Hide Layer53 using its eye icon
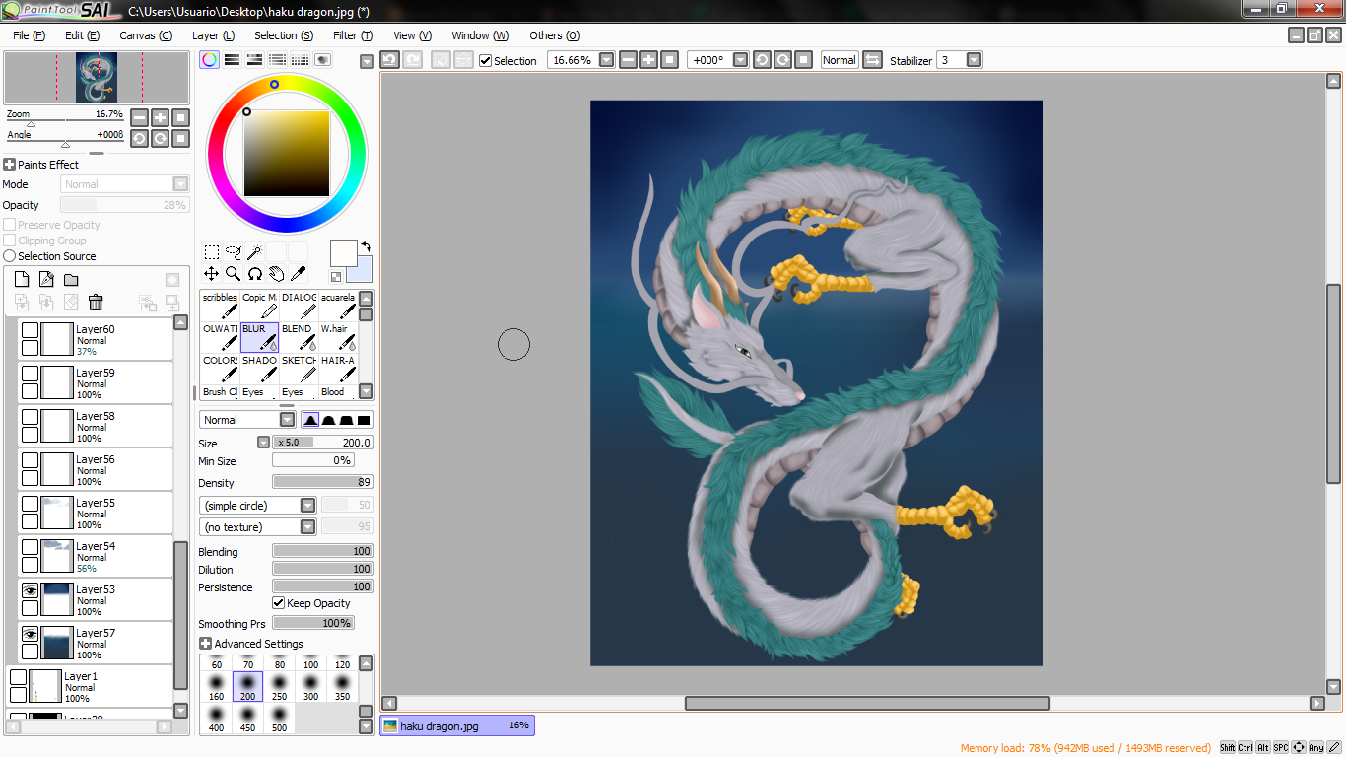 (31, 589)
